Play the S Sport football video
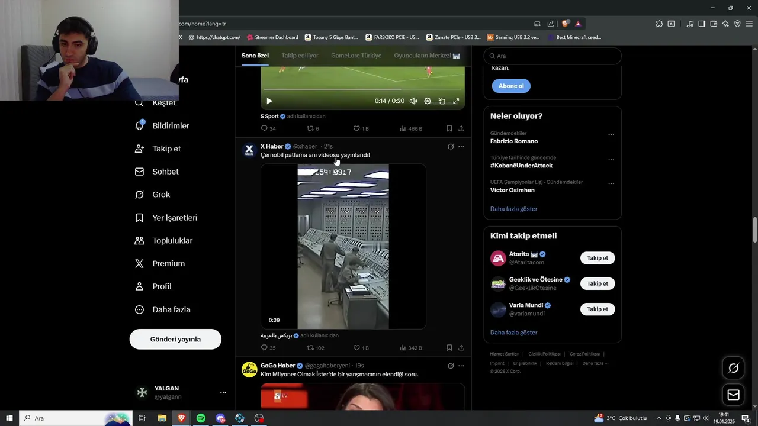This screenshot has height=426, width=758. [269, 101]
